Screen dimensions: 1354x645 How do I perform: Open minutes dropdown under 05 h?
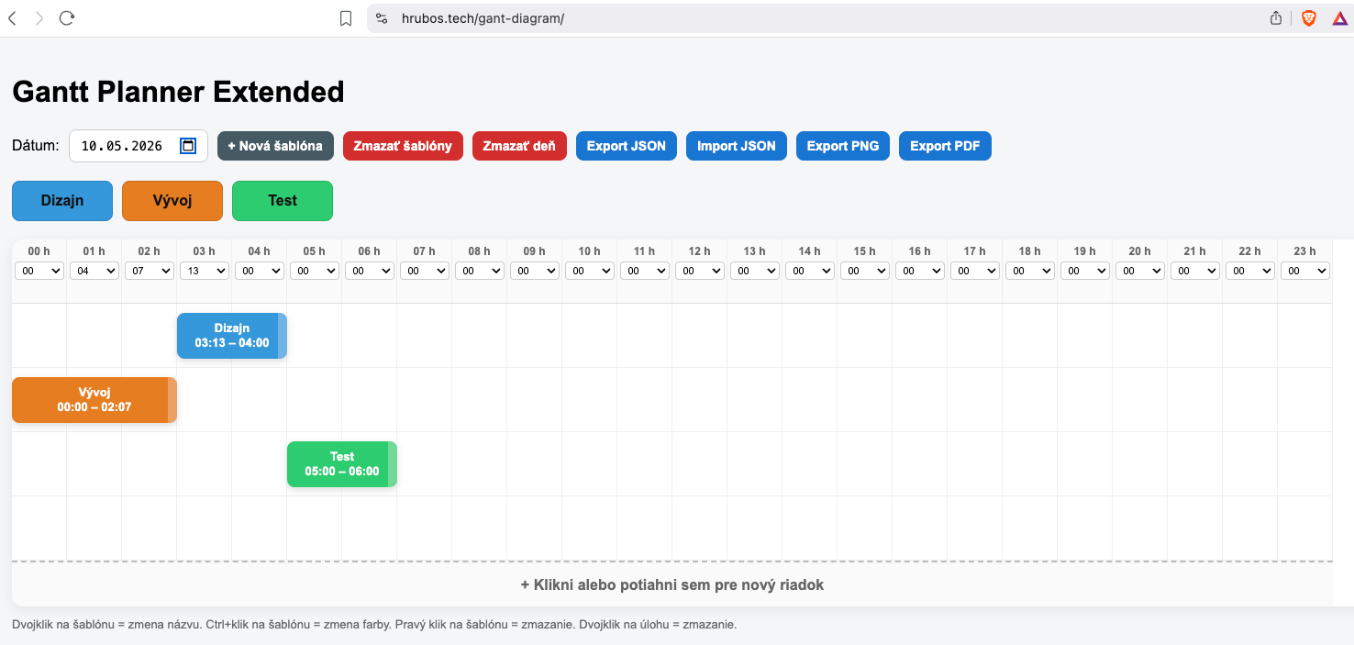315,271
